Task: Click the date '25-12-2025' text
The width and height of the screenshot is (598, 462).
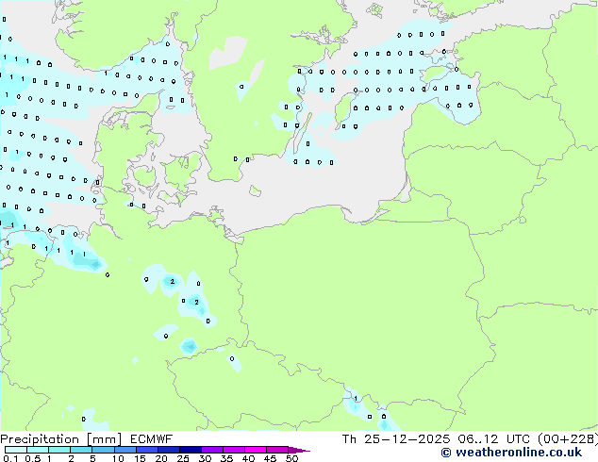Action: click(407, 439)
